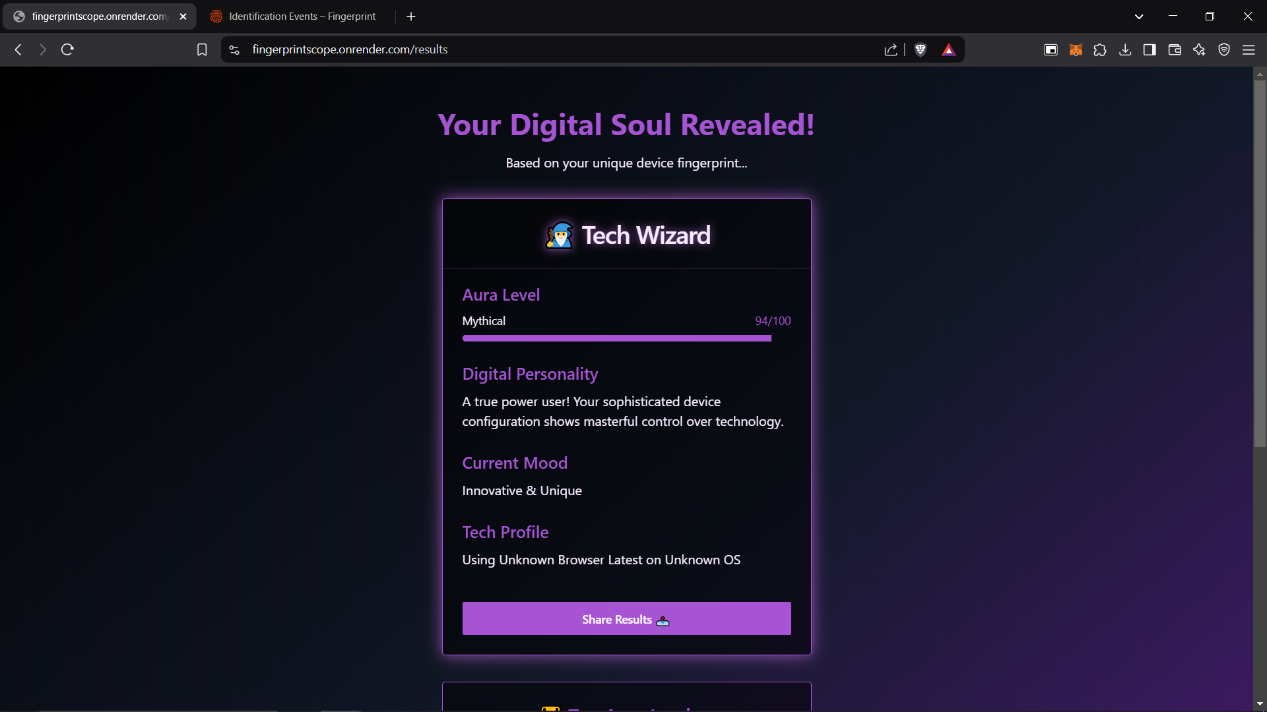The width and height of the screenshot is (1267, 712).
Task: Open the Brave Wallet icon
Action: [1175, 49]
